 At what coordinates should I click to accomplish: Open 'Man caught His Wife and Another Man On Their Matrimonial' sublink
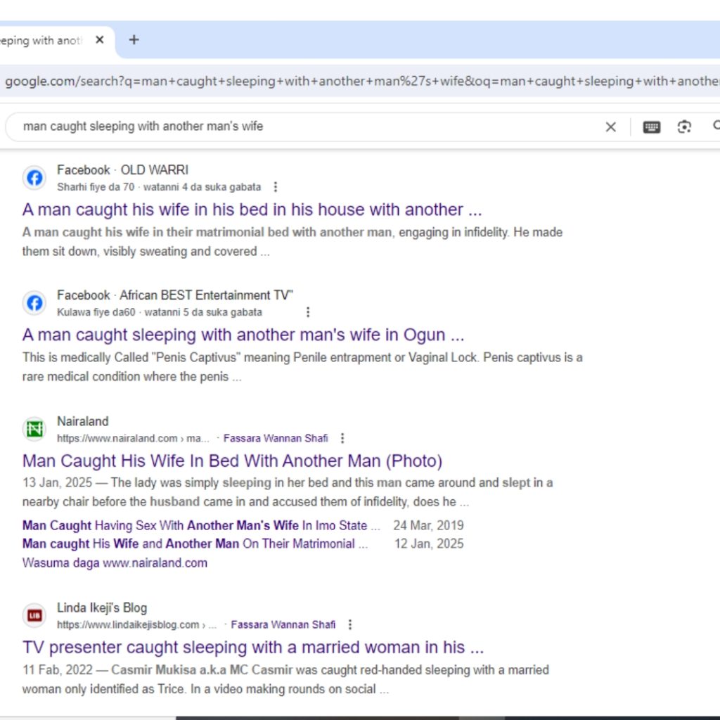point(195,544)
